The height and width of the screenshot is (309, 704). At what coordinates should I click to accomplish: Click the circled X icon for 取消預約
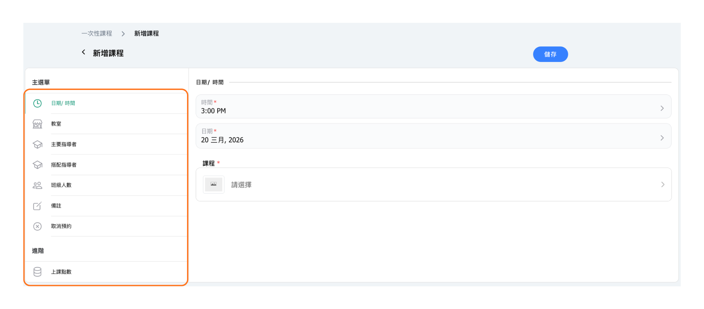37,227
